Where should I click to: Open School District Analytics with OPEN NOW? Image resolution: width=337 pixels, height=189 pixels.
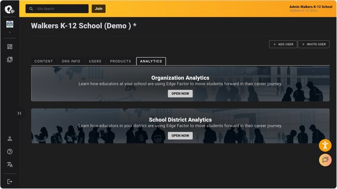(180, 136)
